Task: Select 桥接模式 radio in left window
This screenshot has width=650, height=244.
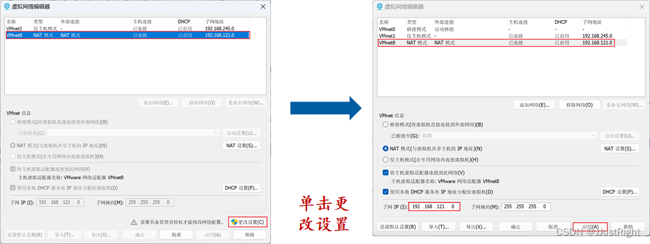Action: pos(13,122)
